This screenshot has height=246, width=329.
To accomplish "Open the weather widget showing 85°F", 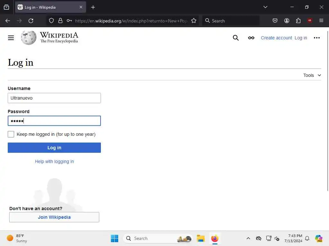I will 17,238.
